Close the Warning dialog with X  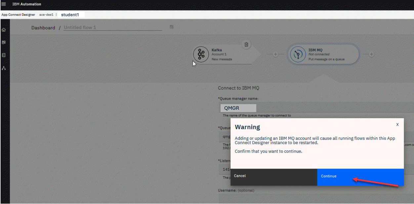pyautogui.click(x=397, y=124)
